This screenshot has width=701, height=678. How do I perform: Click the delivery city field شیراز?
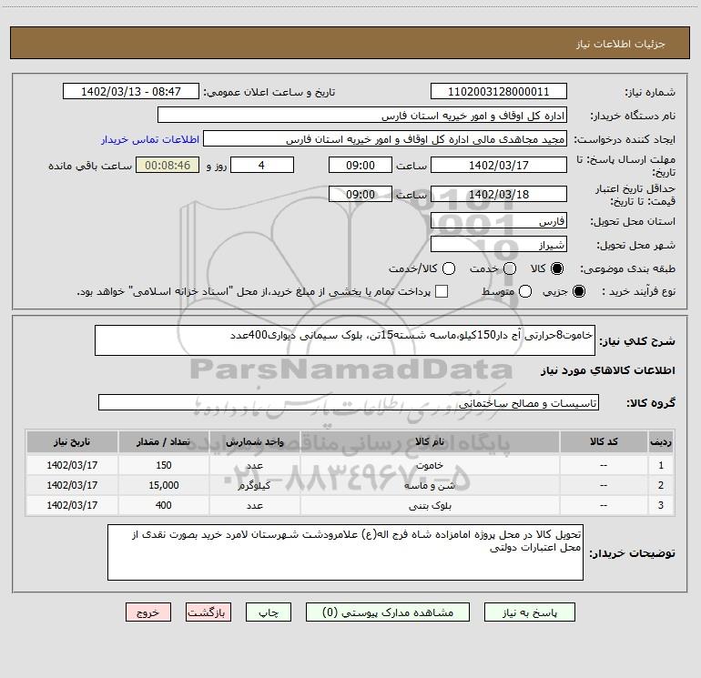click(x=499, y=245)
